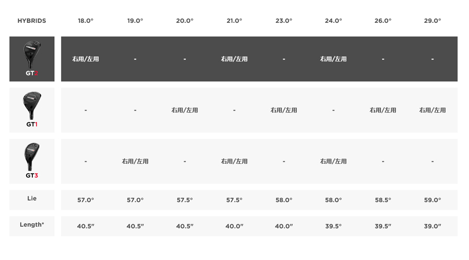
Task: Click the 39.0" length value
Action: coord(433,226)
